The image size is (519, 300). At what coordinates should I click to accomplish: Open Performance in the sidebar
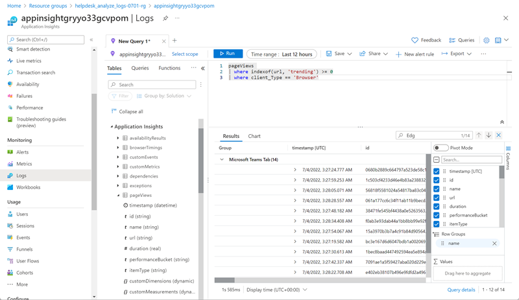pos(30,108)
